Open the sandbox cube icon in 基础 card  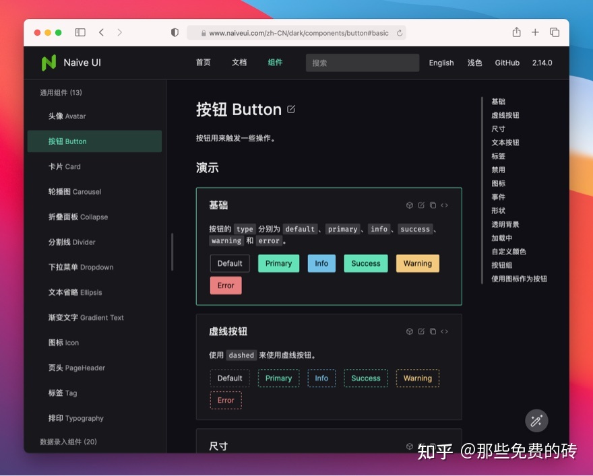point(410,205)
